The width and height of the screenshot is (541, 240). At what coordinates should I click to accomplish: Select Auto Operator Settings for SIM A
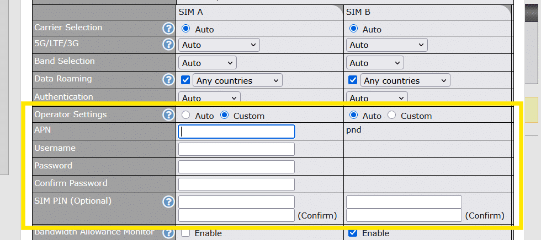point(185,116)
